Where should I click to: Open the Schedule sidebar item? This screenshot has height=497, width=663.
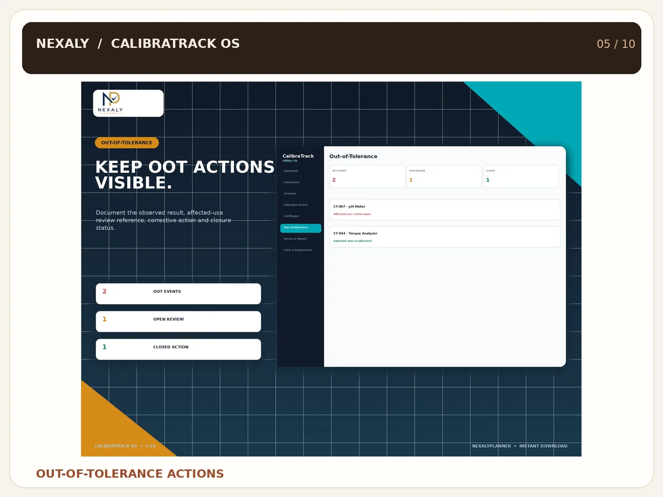point(290,194)
